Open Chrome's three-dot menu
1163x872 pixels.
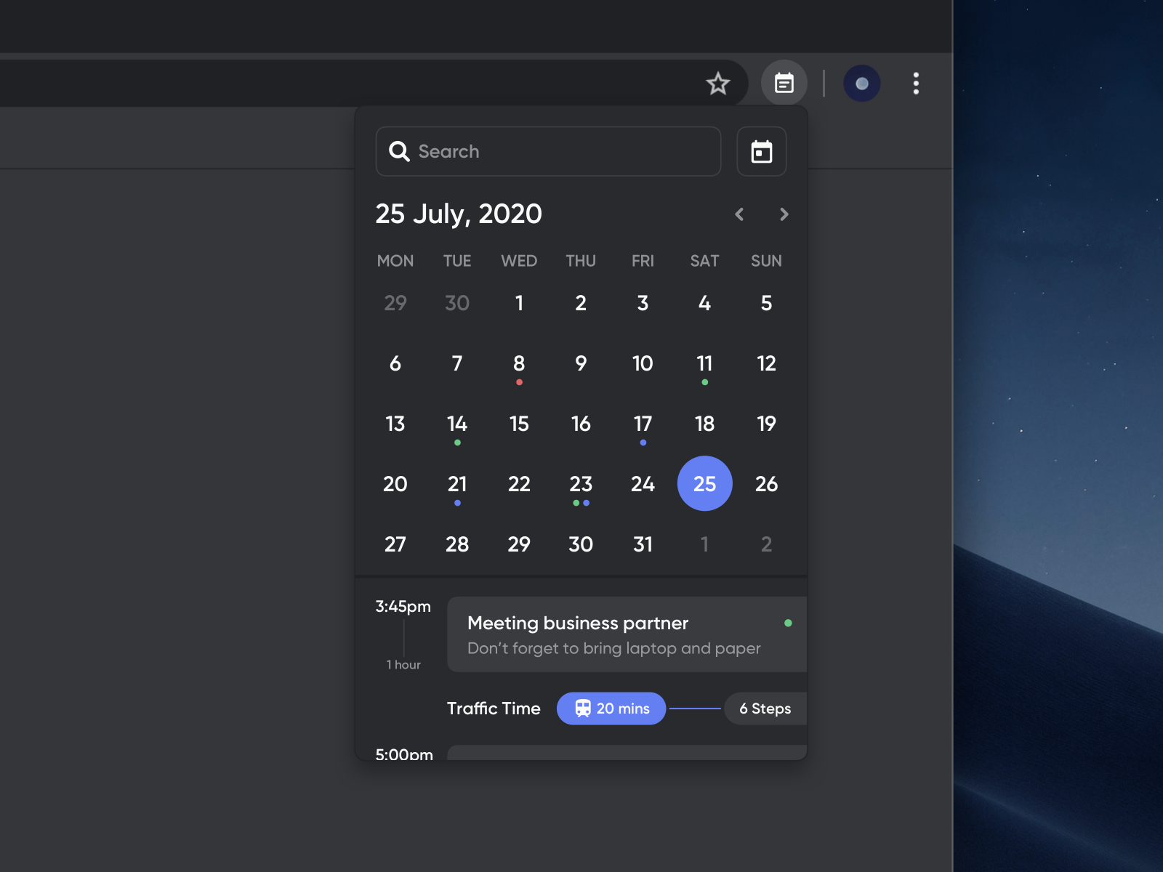coord(916,83)
